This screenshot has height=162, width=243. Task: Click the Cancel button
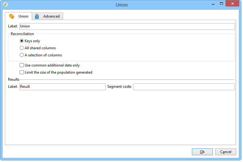226,152
